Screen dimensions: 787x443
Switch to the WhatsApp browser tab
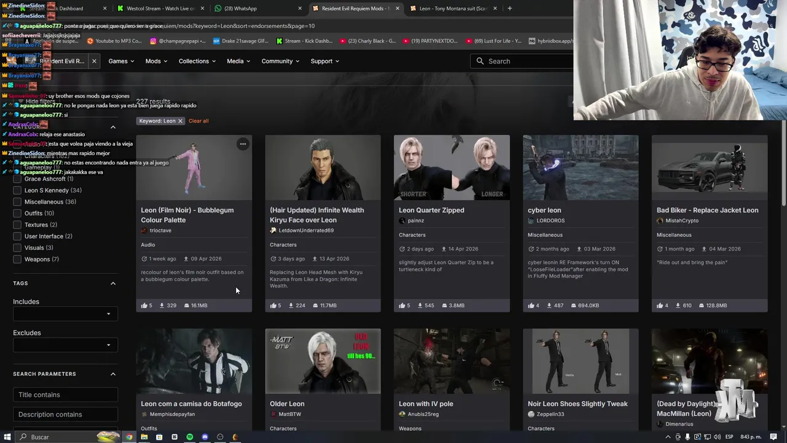click(258, 9)
